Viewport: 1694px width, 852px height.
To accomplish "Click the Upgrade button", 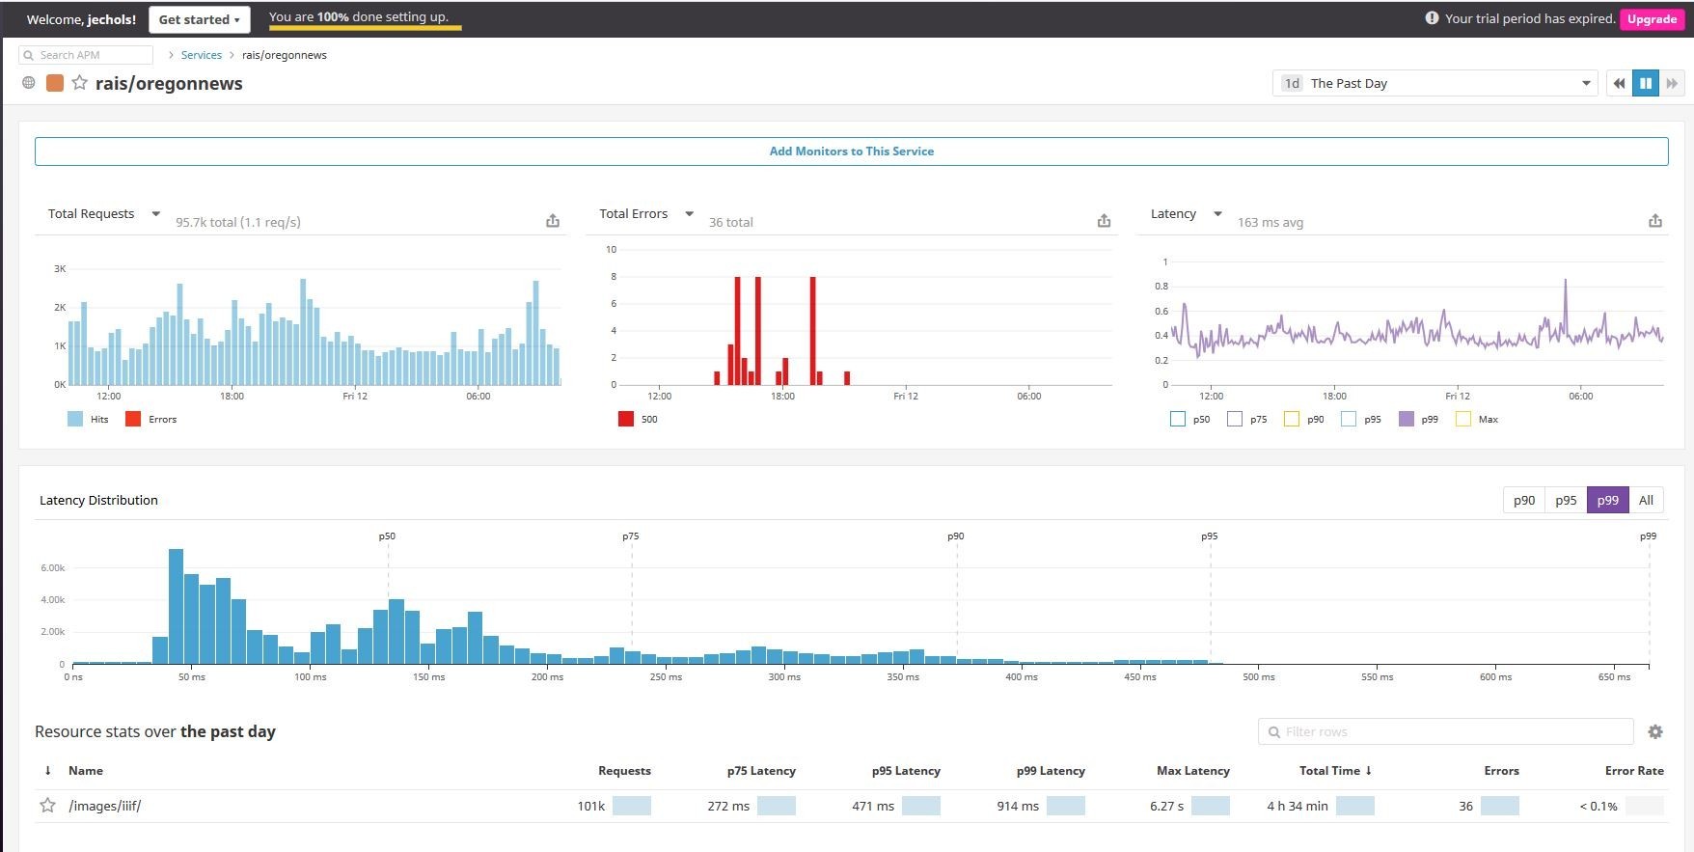I will click(1652, 19).
